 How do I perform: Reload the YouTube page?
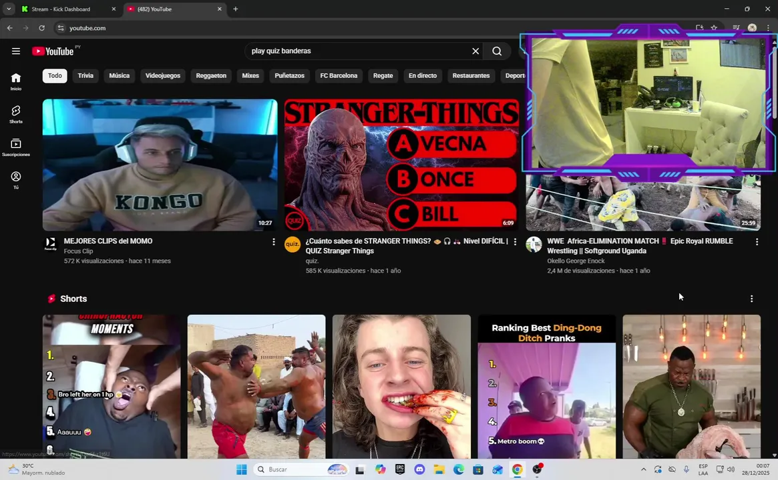tap(41, 28)
